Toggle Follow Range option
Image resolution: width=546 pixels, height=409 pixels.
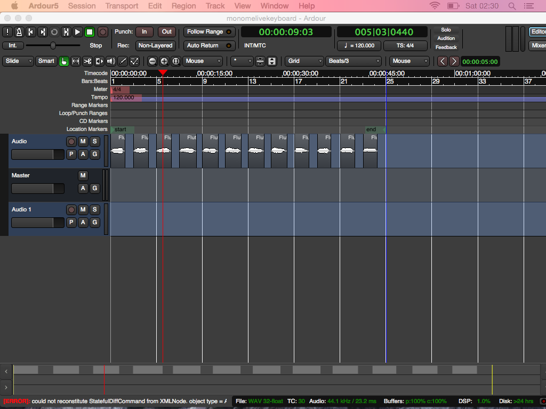click(x=209, y=31)
